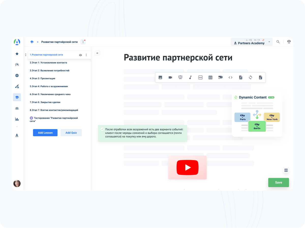Play the YouTube video thumbnail

[188, 168]
